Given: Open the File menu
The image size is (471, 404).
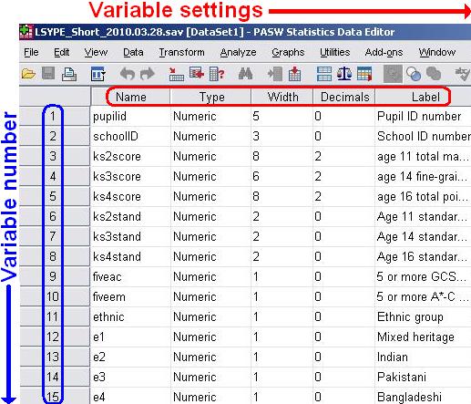Looking at the screenshot, I should (x=31, y=52).
